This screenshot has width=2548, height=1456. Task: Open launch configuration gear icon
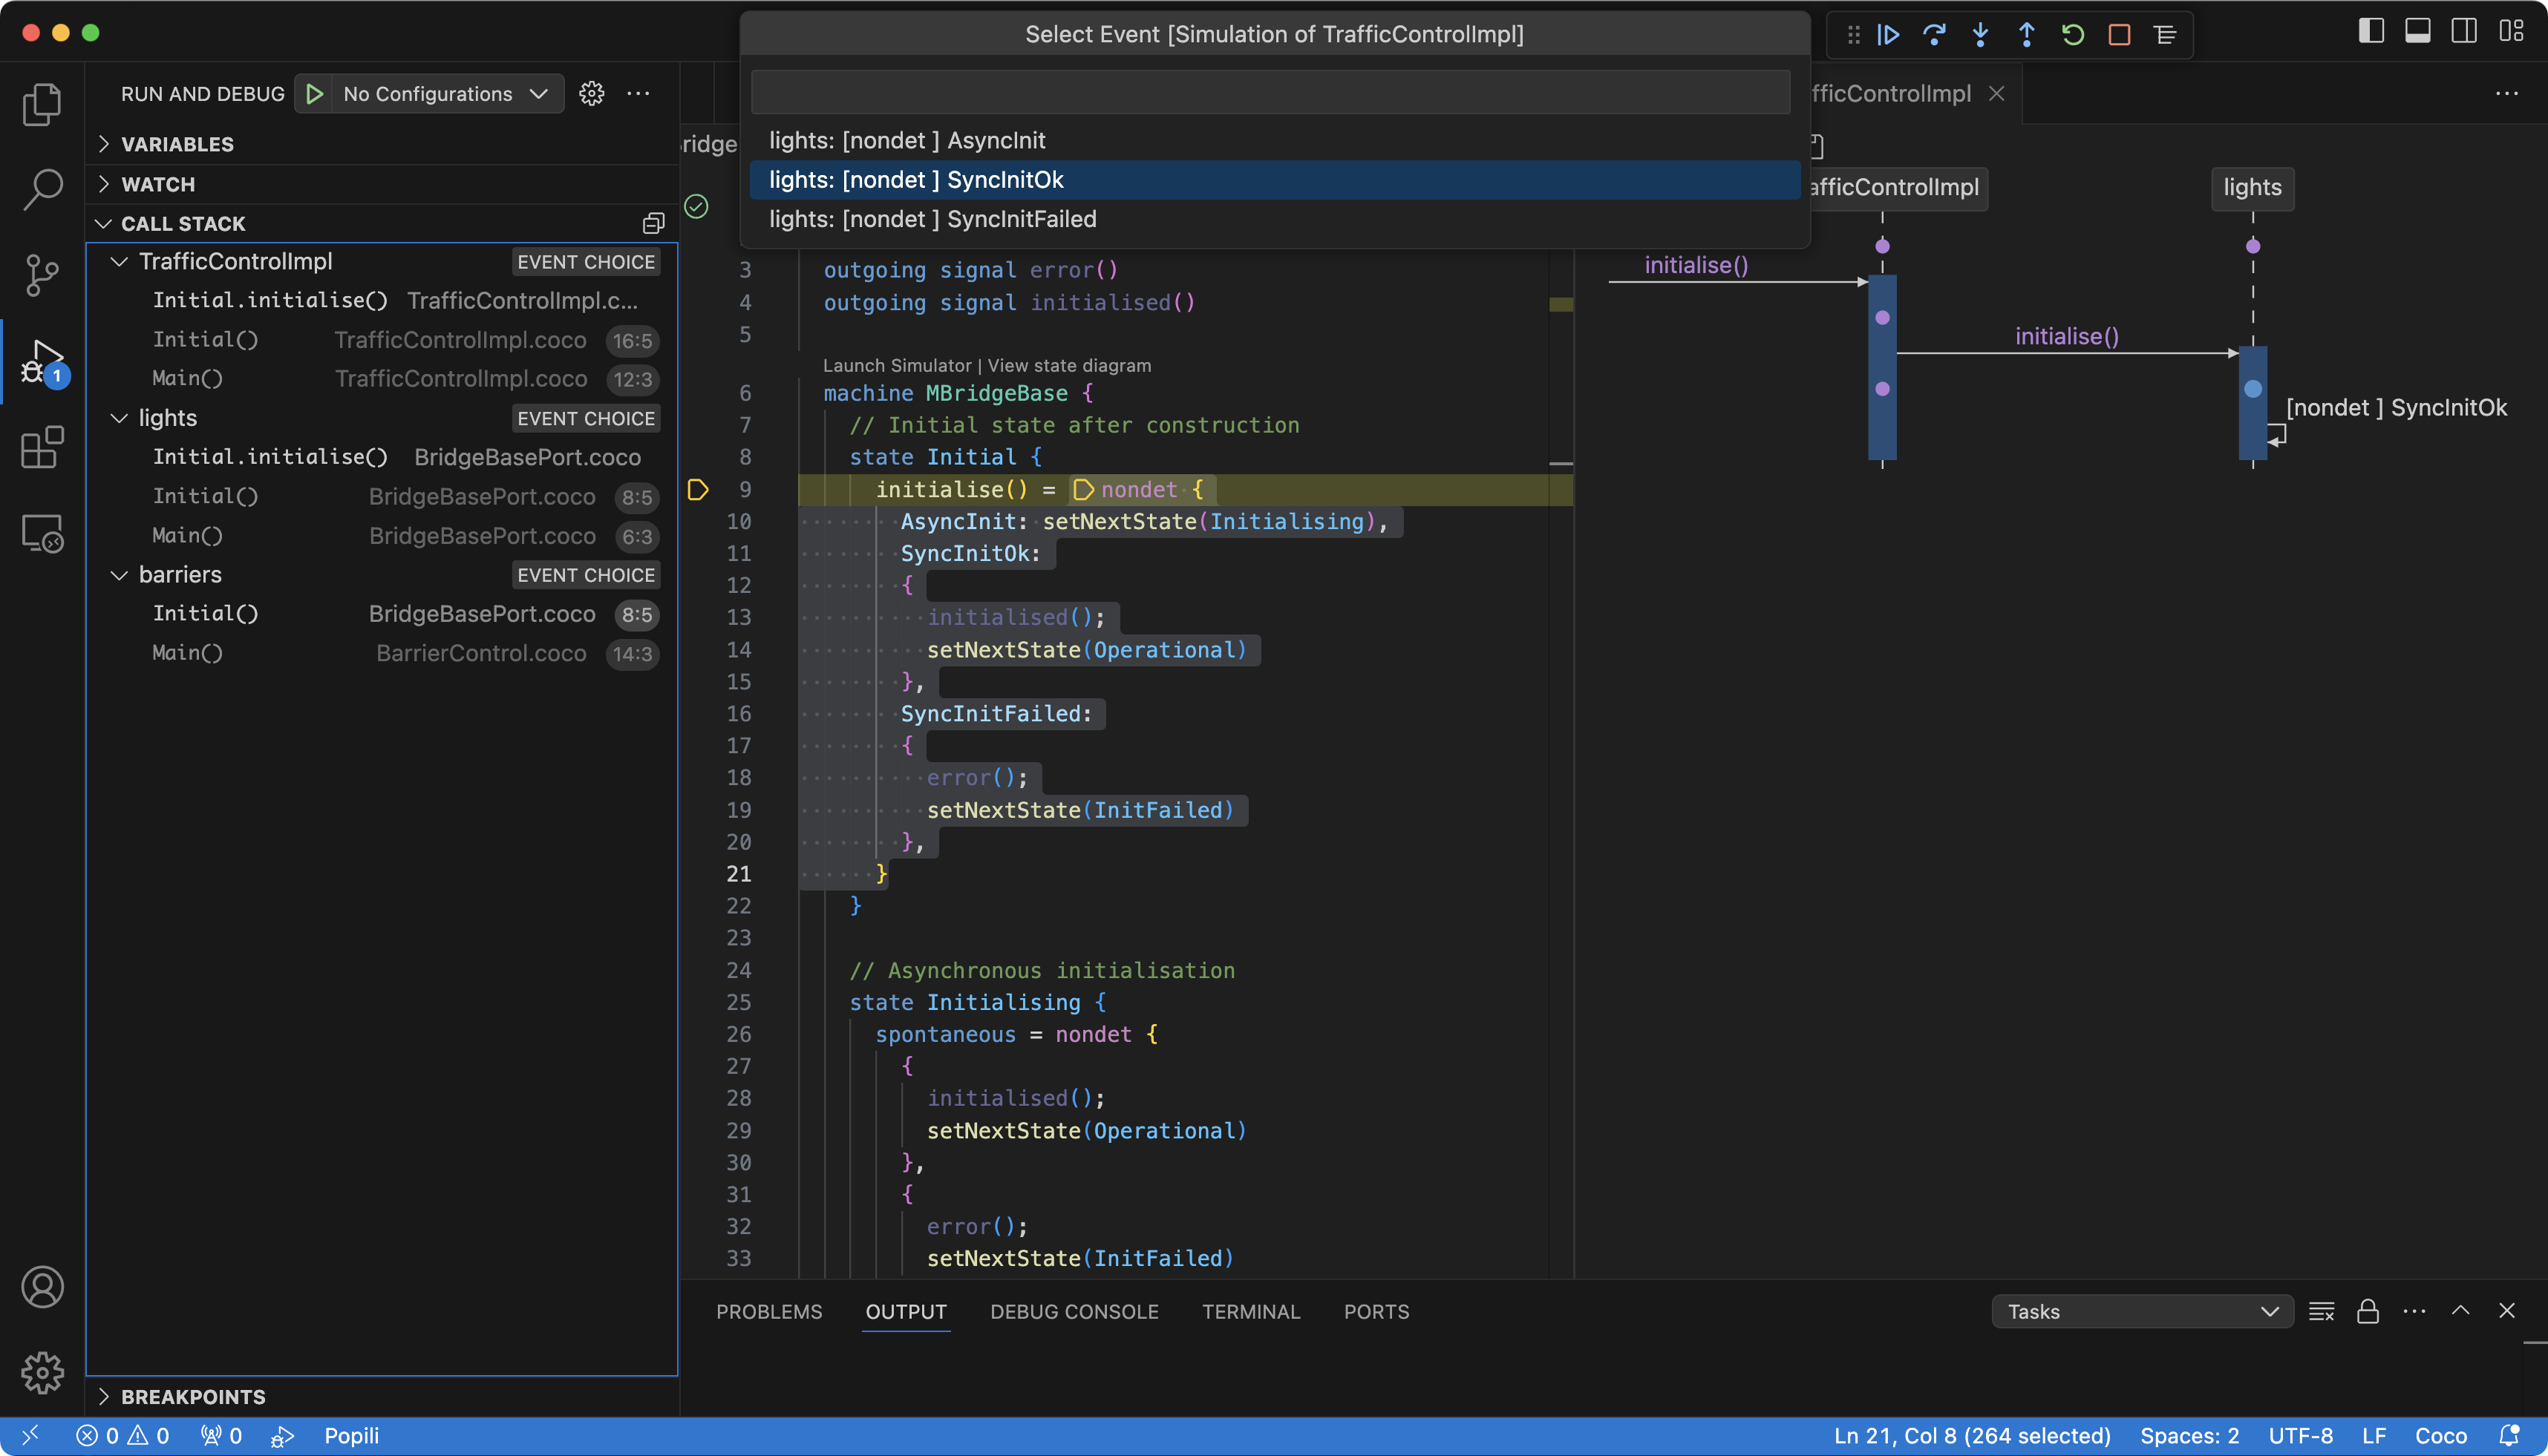point(592,94)
